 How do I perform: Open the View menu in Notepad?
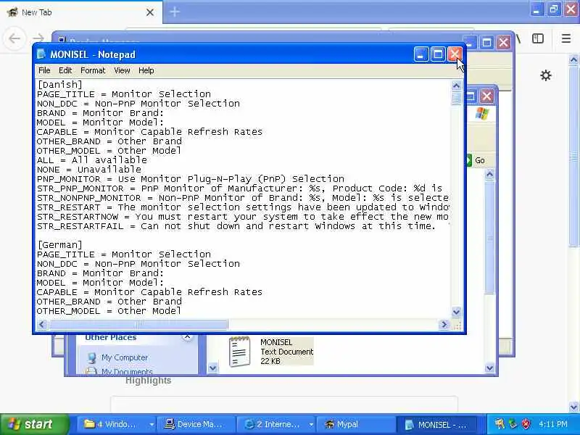click(x=122, y=70)
